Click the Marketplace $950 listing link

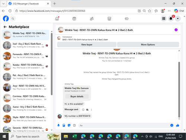click(85, 39)
